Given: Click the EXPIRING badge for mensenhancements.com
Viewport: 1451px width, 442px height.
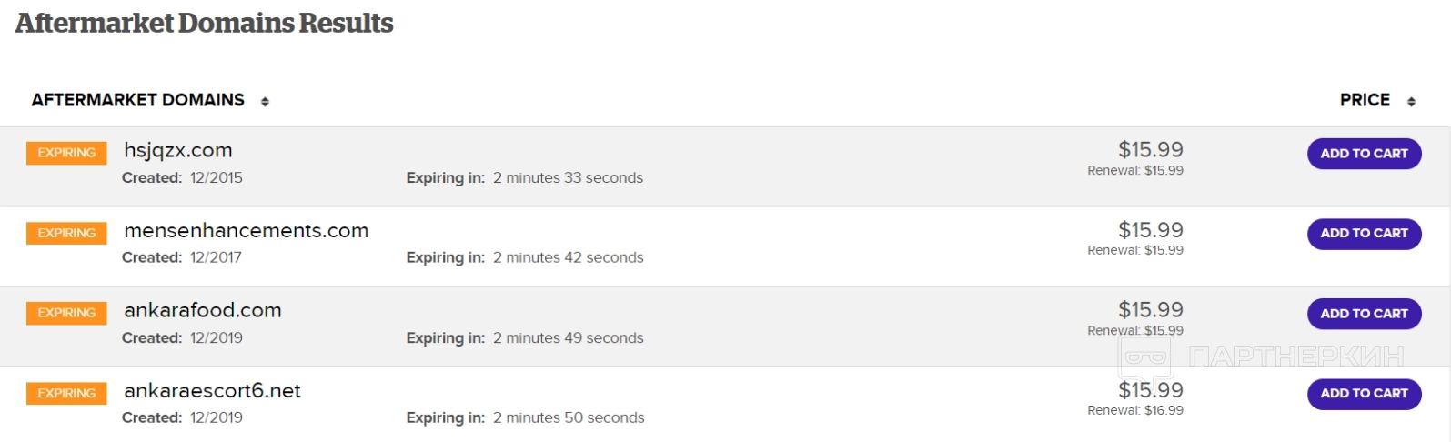Looking at the screenshot, I should (x=66, y=233).
